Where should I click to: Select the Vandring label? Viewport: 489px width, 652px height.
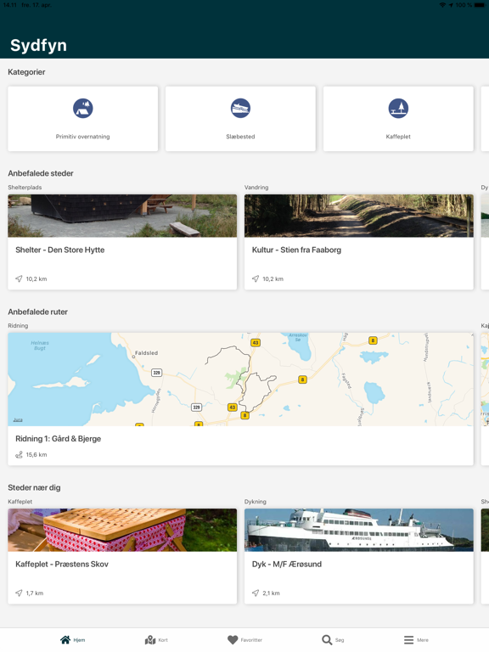[256, 188]
